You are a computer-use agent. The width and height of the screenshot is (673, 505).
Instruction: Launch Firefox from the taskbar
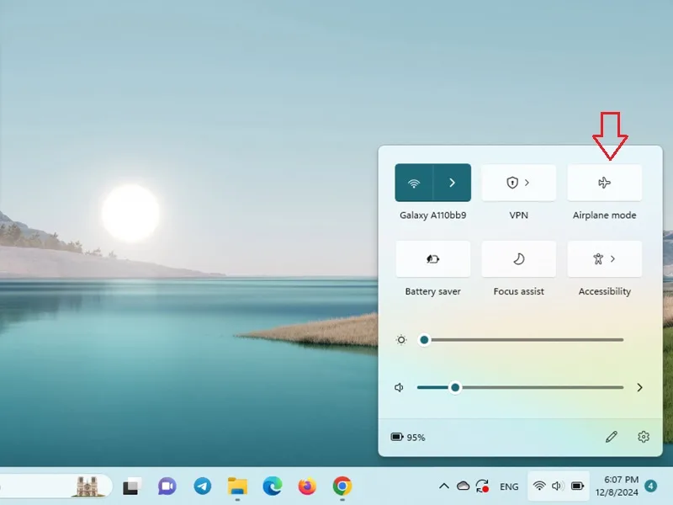tap(307, 486)
